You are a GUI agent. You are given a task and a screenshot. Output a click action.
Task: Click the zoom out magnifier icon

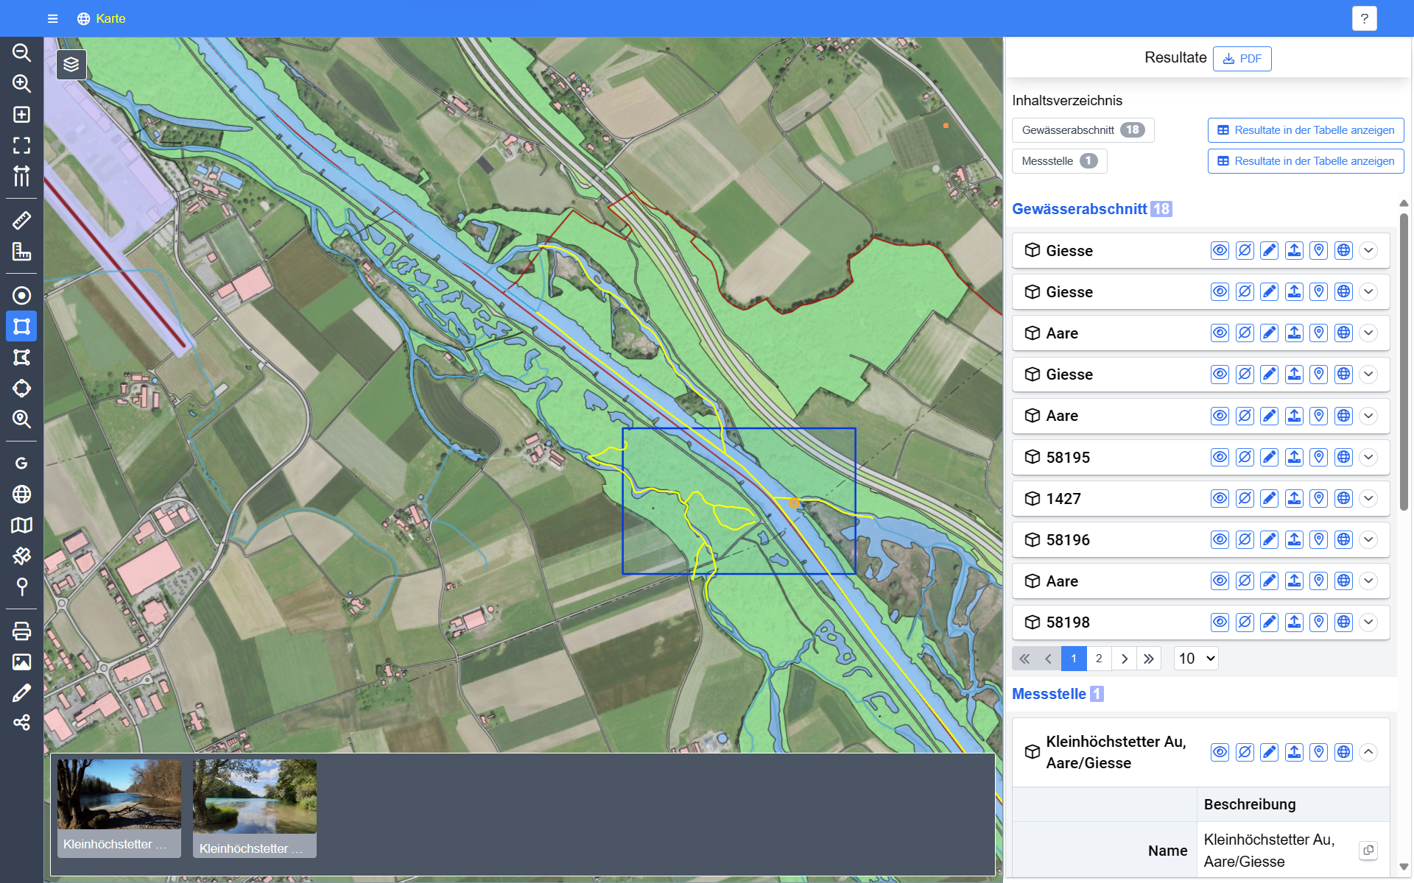tap(21, 53)
